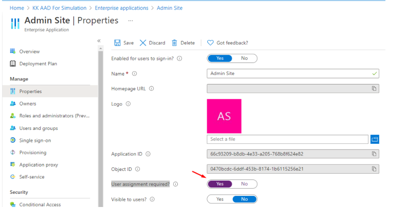Click into the Name input field
Image resolution: width=401 pixels, height=216 pixels.
click(293, 73)
